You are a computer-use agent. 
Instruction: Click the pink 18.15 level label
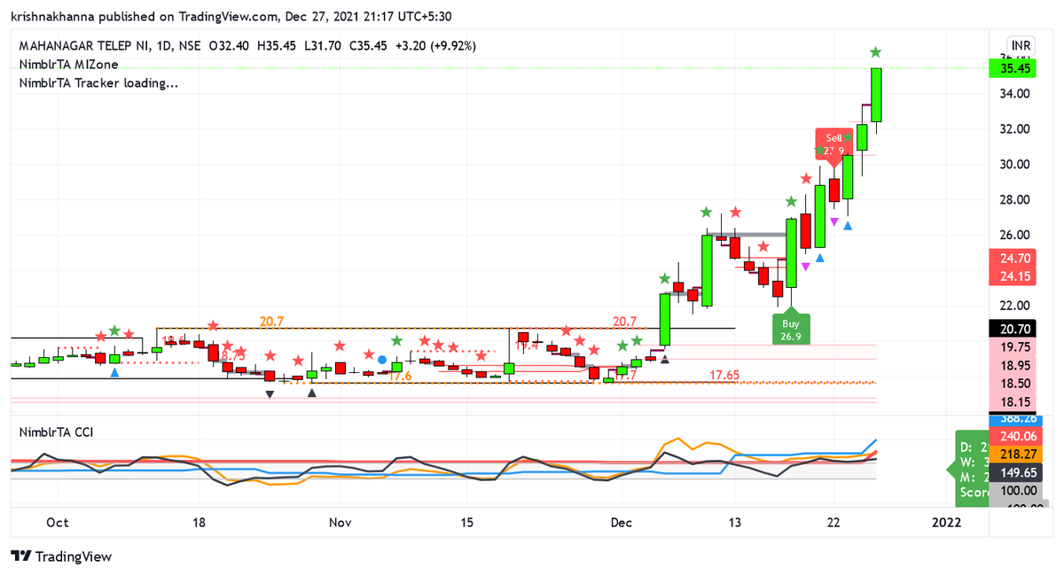point(1014,401)
